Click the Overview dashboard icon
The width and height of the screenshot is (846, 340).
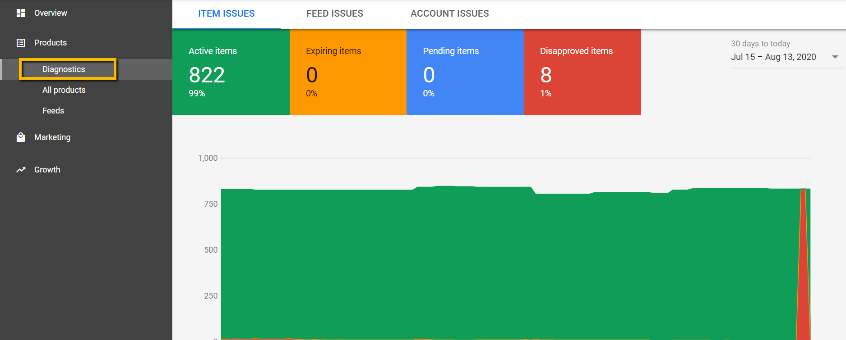point(21,13)
